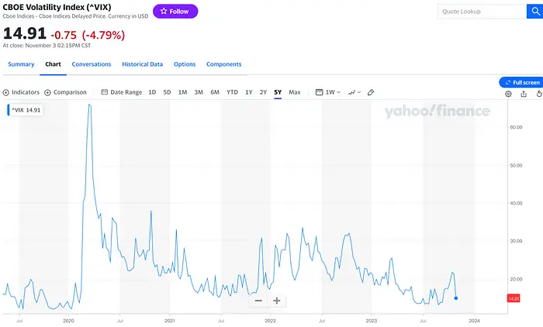Set chart range to 2Y
This screenshot has width=543, height=327.
click(x=263, y=92)
